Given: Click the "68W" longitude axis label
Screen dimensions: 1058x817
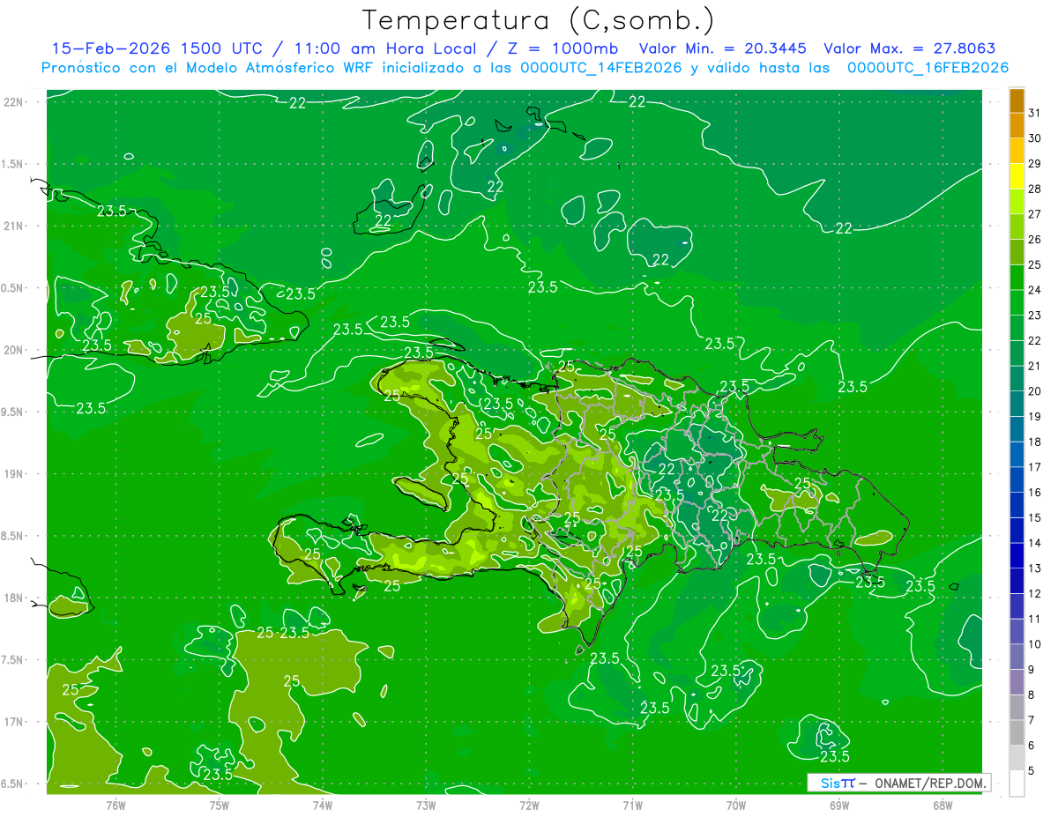Looking at the screenshot, I should [x=943, y=805].
